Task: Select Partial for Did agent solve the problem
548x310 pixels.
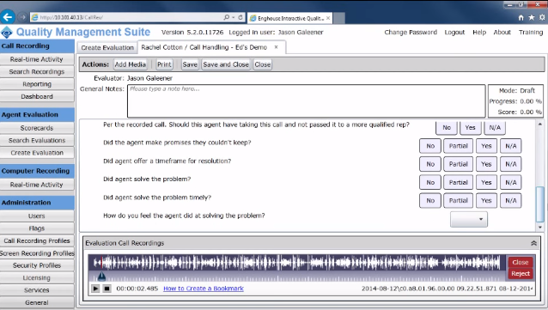Action: 458,182
